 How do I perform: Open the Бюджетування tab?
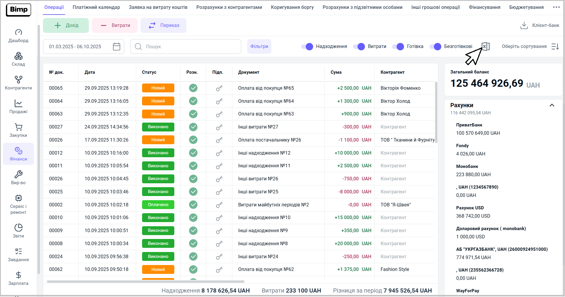[526, 7]
